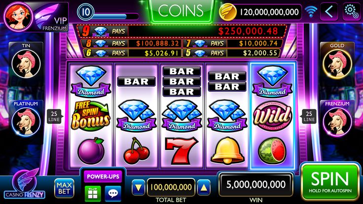This screenshot has height=204, width=363.
Task: Tap the left 25 LINE marker
Action: 54,116
